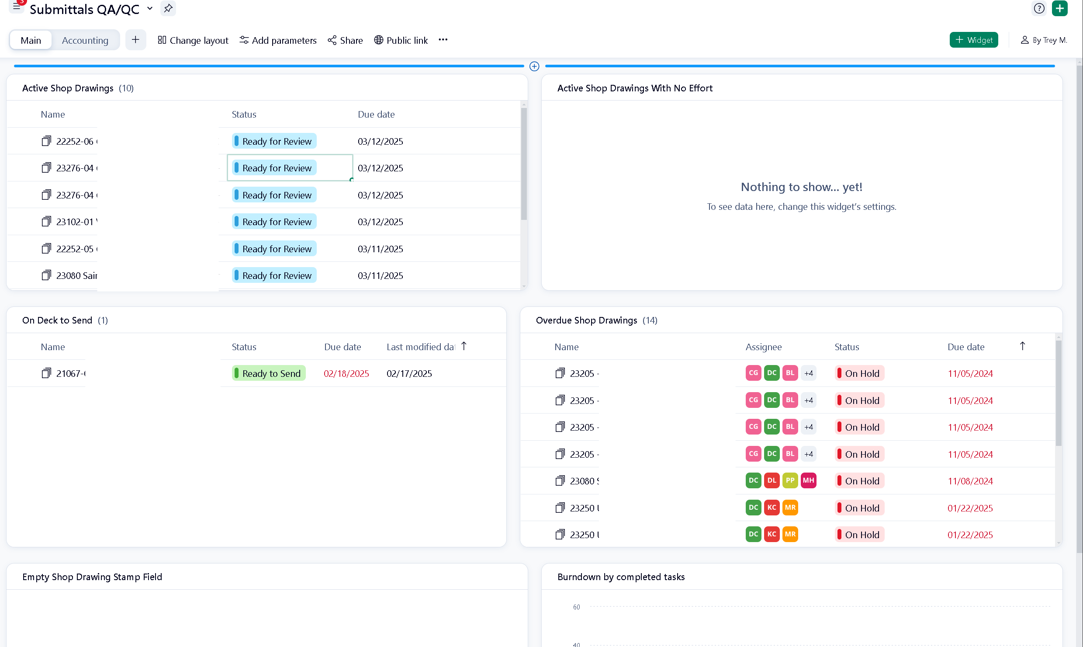Toggle the Due date sort arrow in Overdue widget
1083x647 pixels.
point(1022,346)
